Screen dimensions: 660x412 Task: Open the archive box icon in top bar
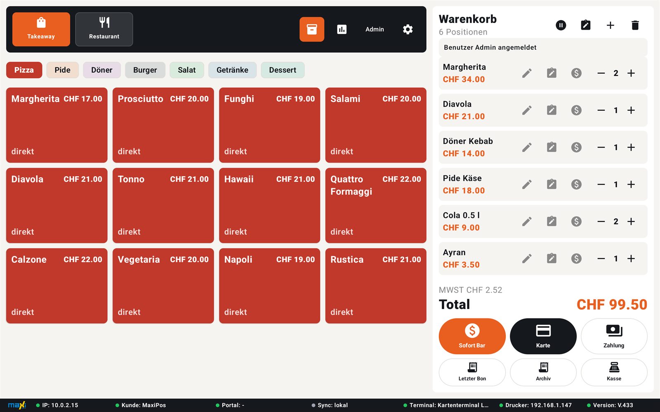point(312,29)
